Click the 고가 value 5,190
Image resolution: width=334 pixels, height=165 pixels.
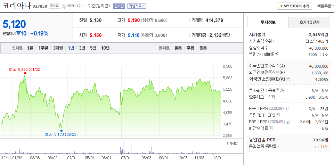pyautogui.click(x=134, y=20)
